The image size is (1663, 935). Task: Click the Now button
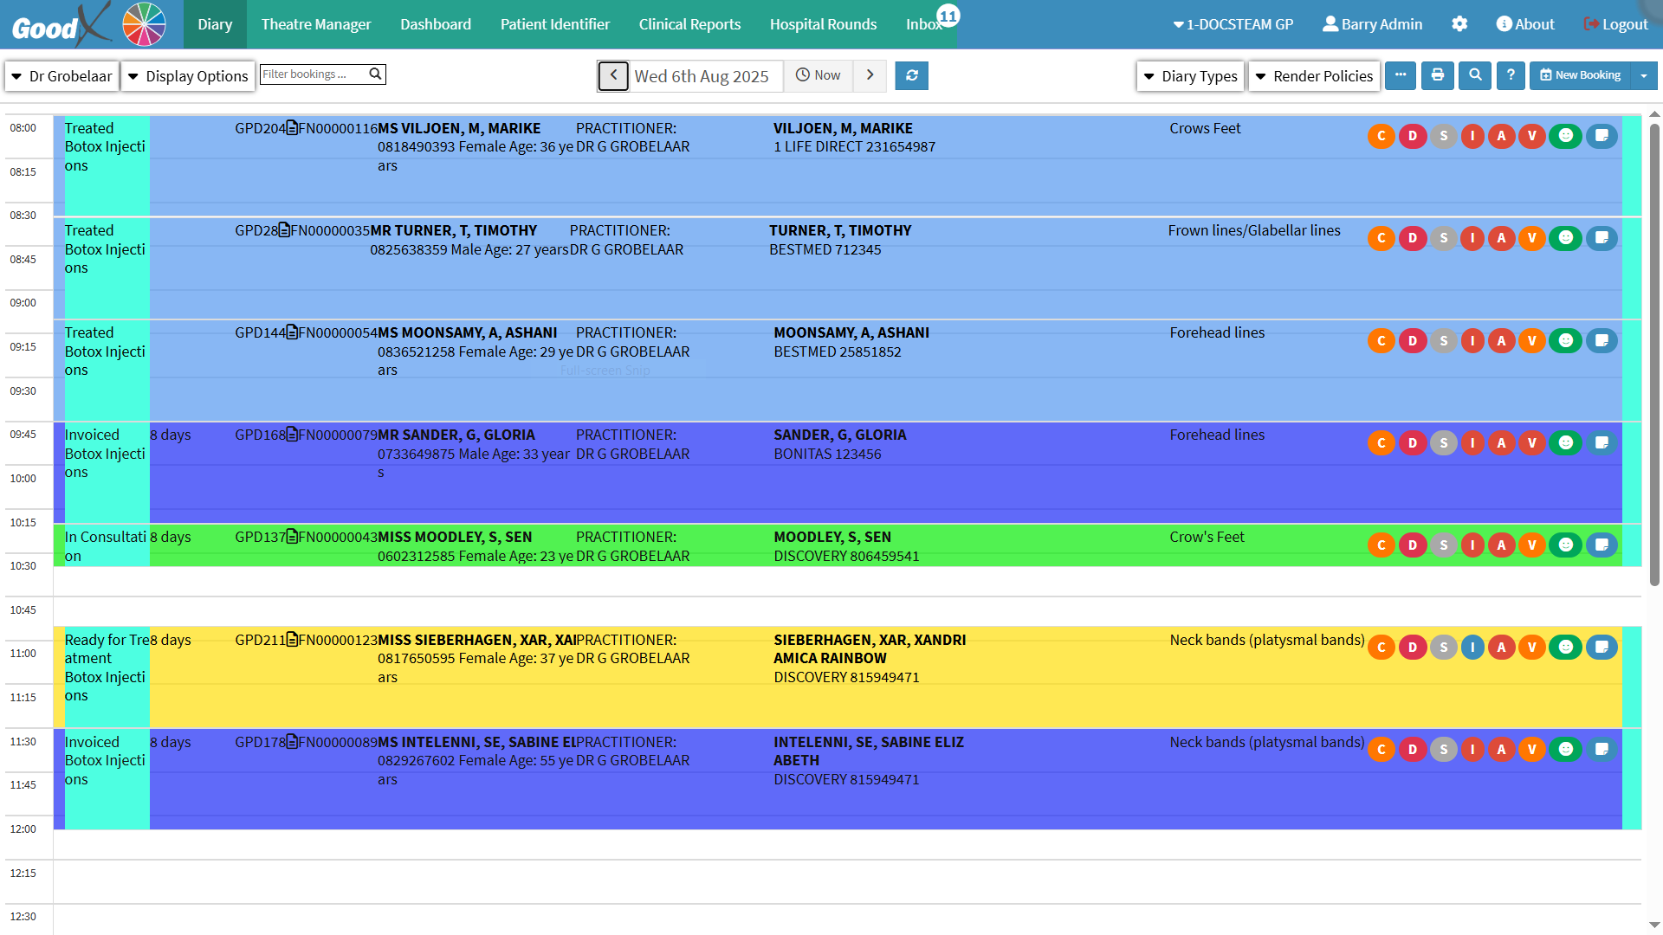(x=819, y=75)
